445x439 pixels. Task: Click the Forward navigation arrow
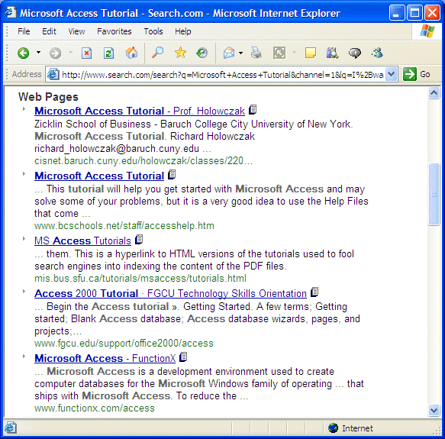[x=55, y=53]
